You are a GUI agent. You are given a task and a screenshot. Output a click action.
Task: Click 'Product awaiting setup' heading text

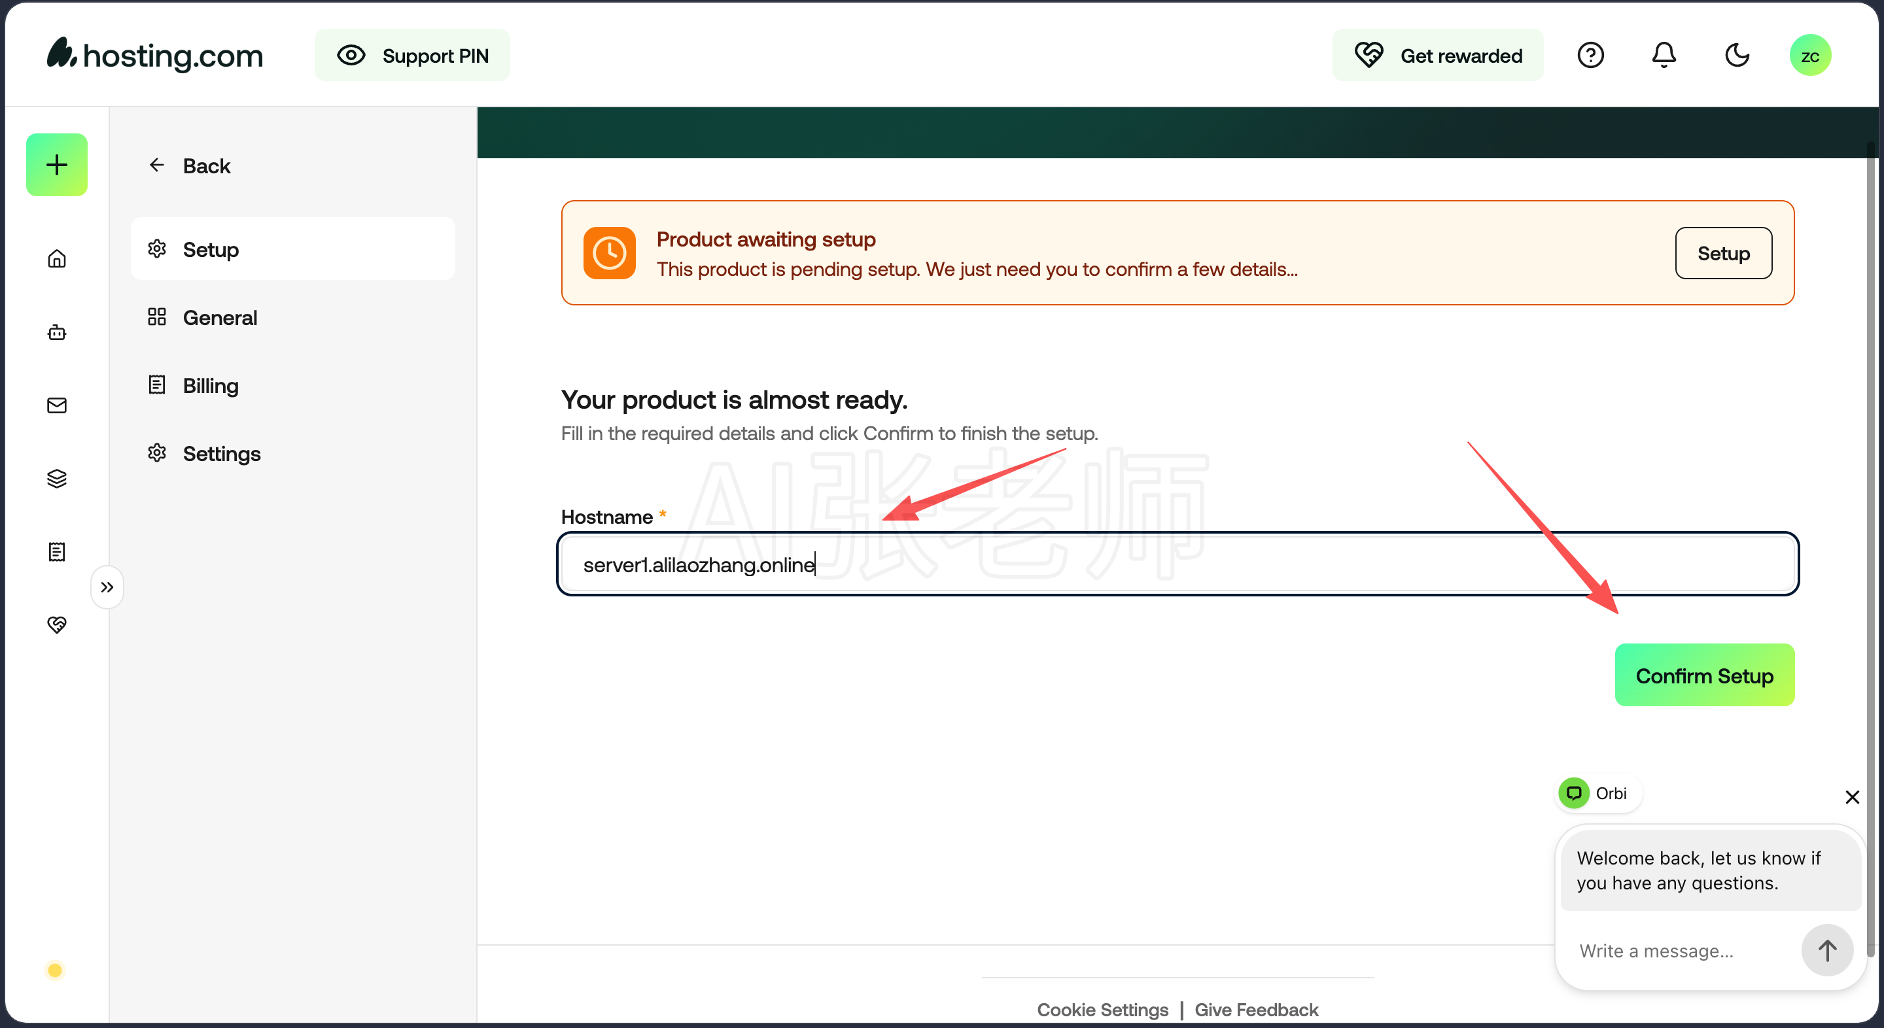(x=766, y=239)
